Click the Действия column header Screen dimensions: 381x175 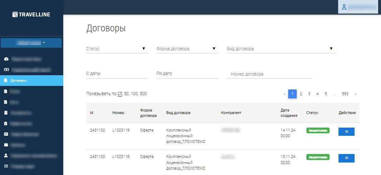347,113
